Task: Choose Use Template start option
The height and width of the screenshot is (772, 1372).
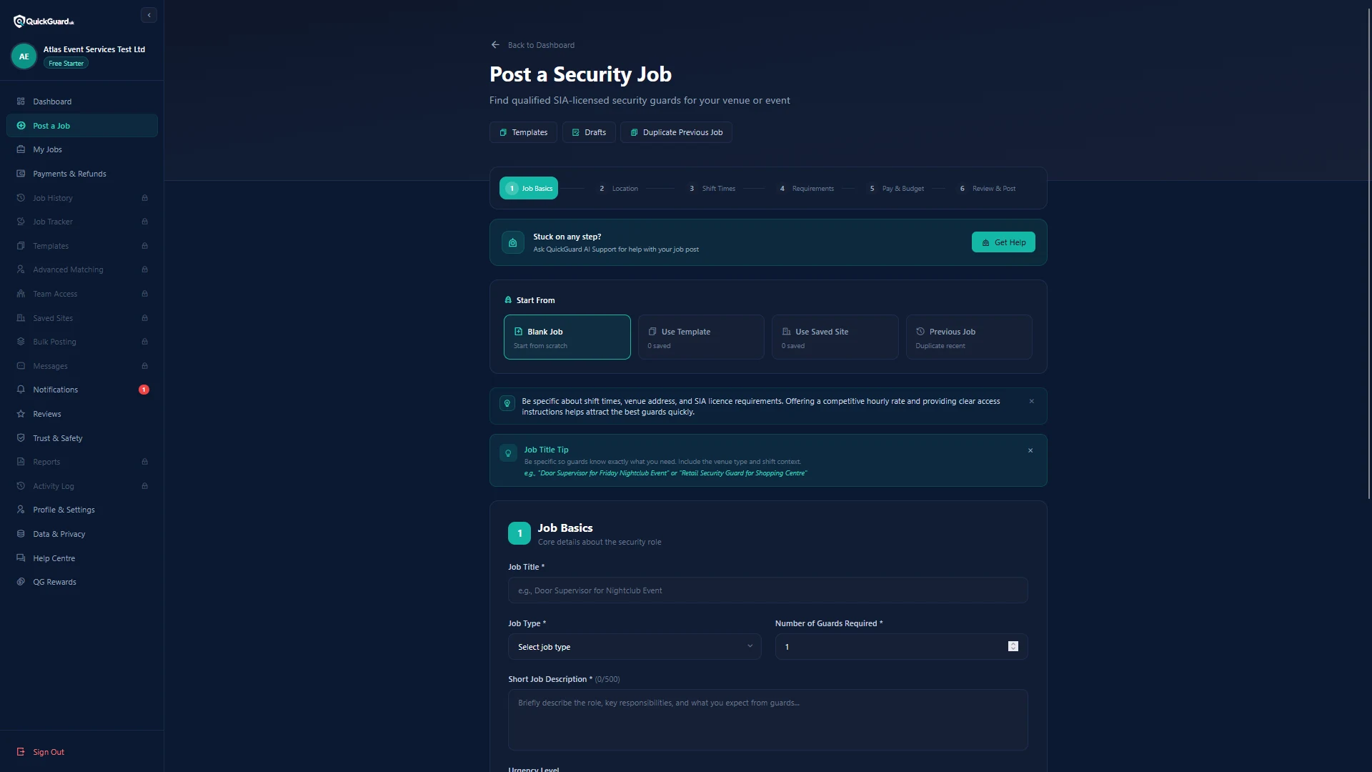Action: coord(701,337)
